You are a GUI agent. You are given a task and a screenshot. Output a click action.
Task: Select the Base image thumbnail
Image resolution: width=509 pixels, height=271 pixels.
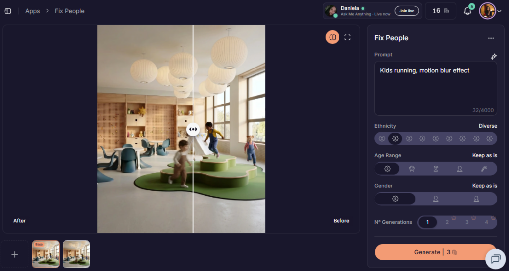pos(46,254)
